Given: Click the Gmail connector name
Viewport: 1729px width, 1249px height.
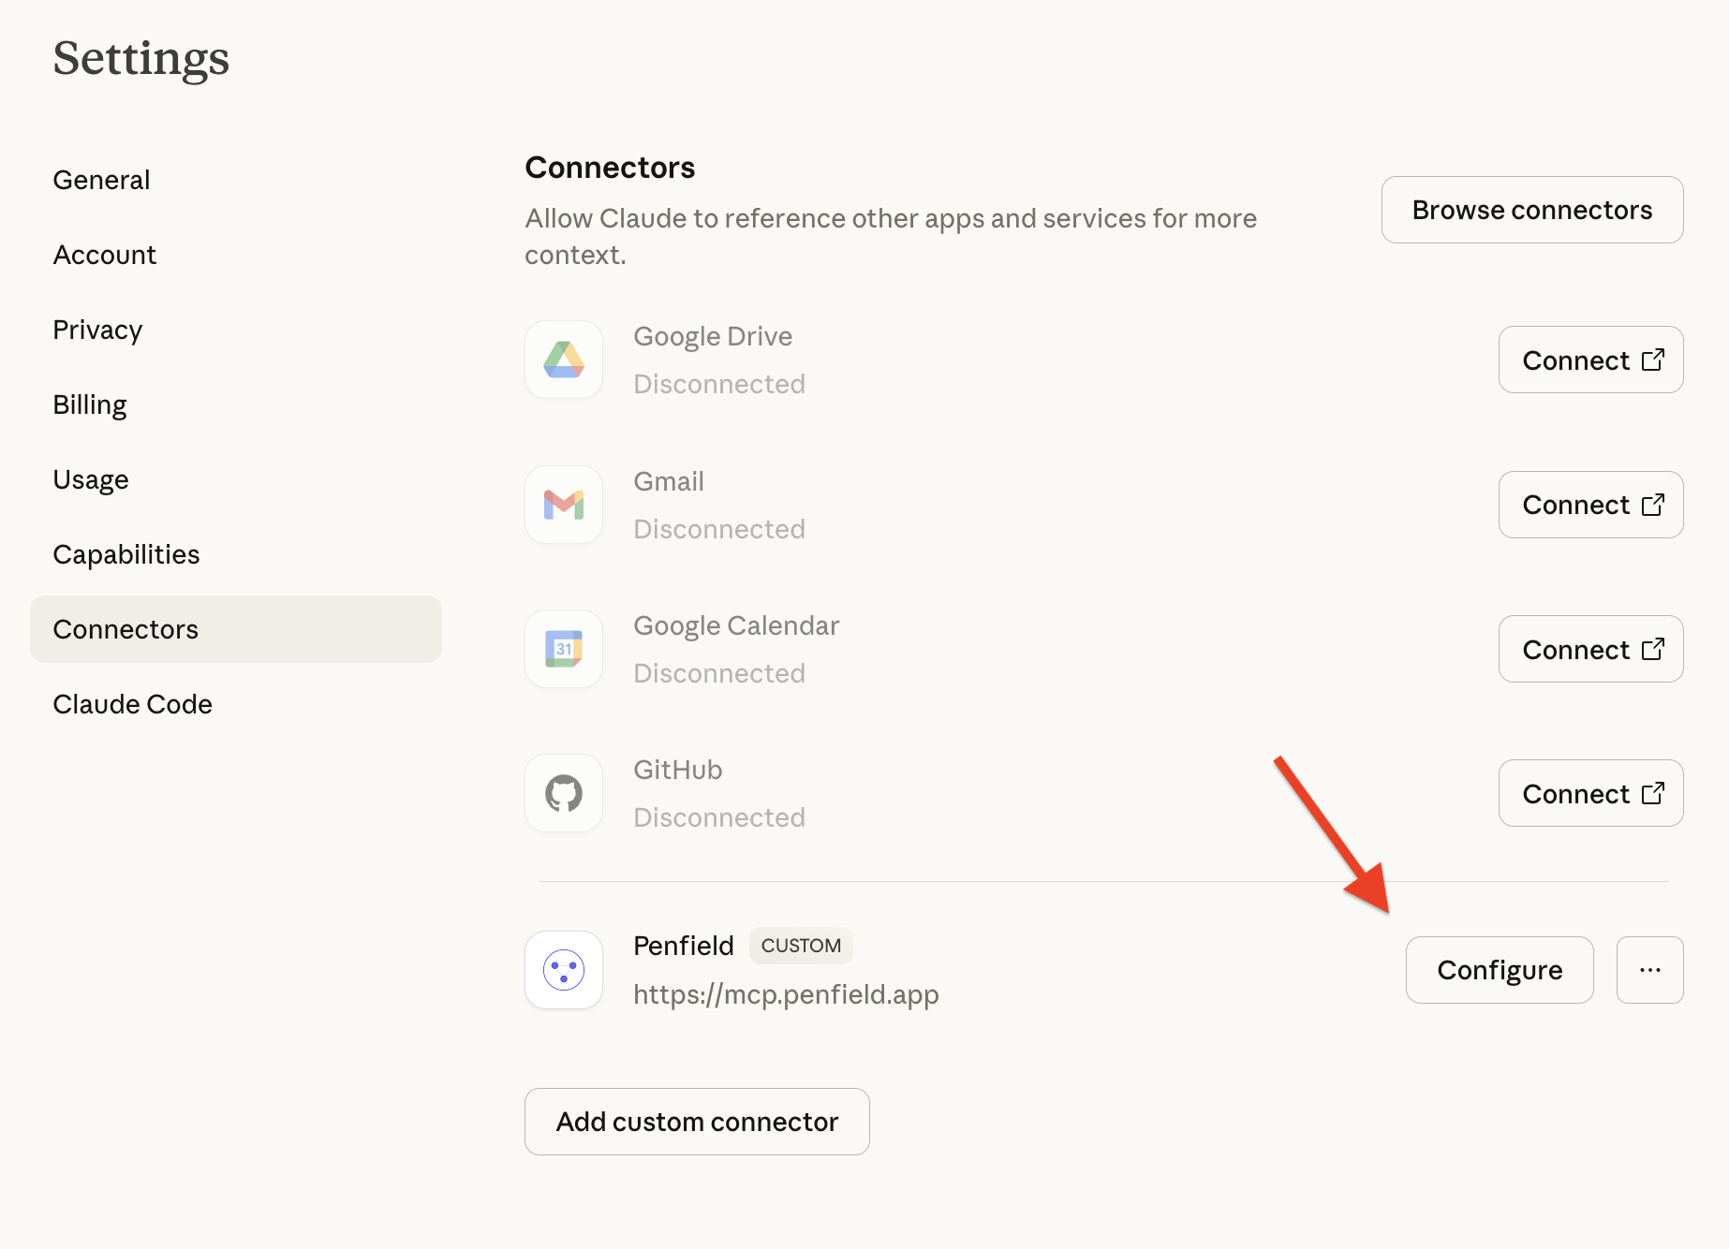Looking at the screenshot, I should coord(669,481).
